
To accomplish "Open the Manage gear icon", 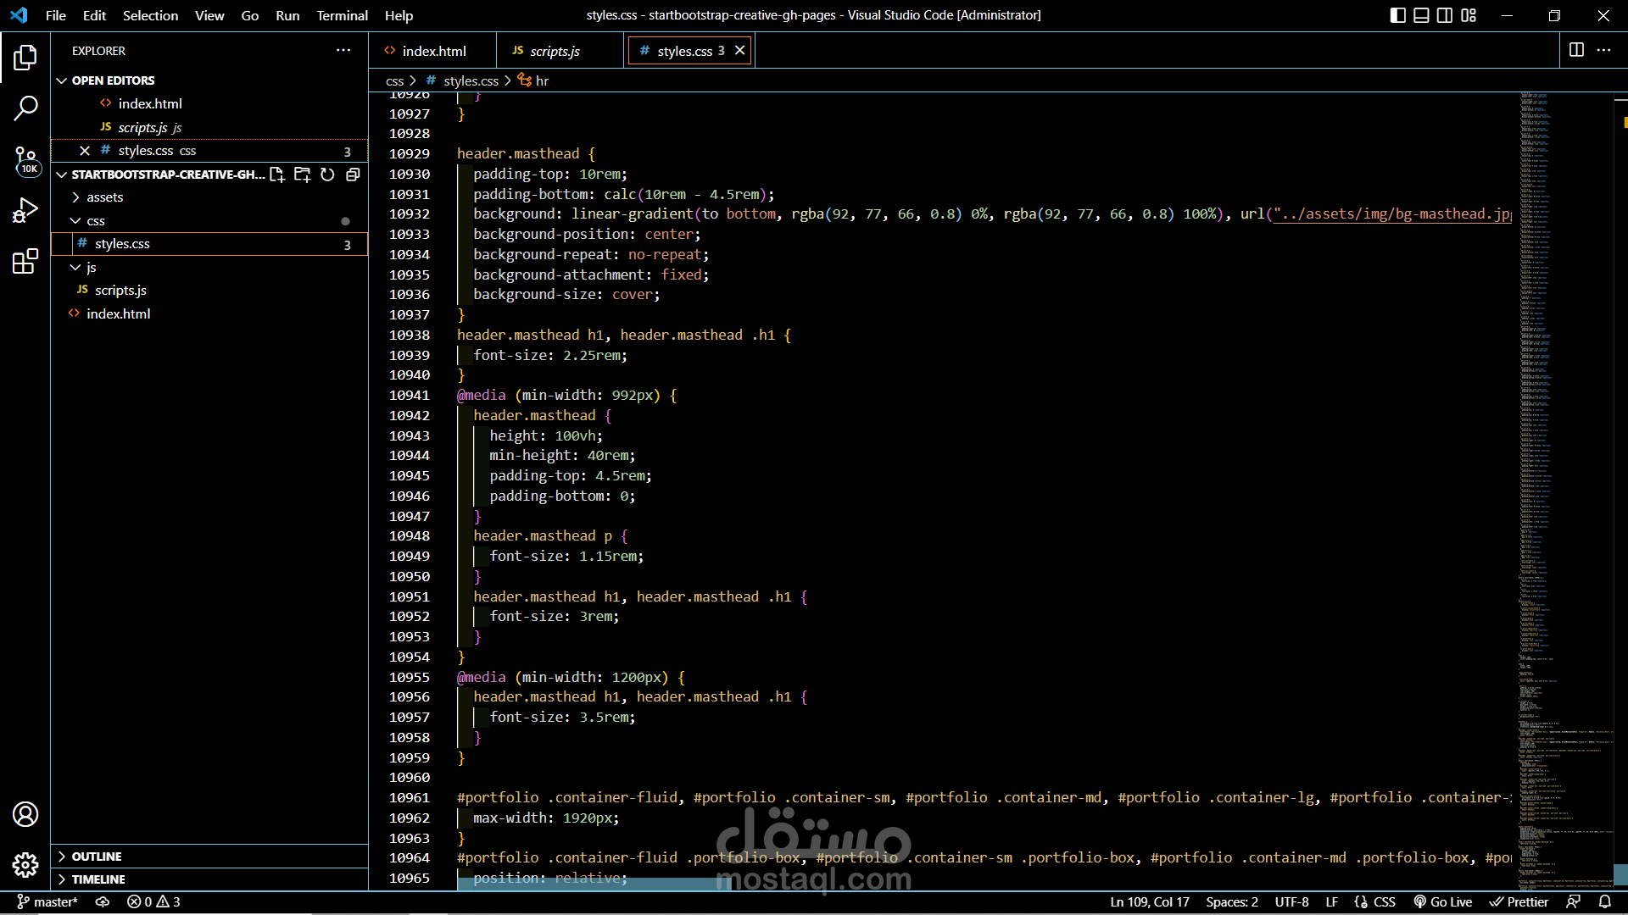I will tap(25, 864).
